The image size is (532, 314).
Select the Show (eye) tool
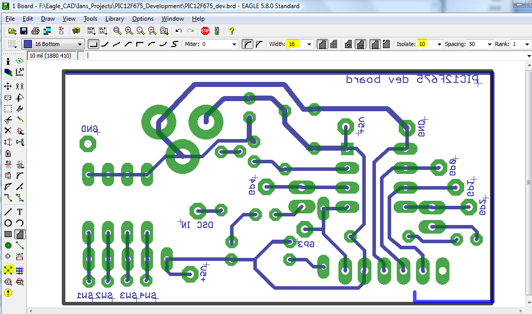[20, 61]
